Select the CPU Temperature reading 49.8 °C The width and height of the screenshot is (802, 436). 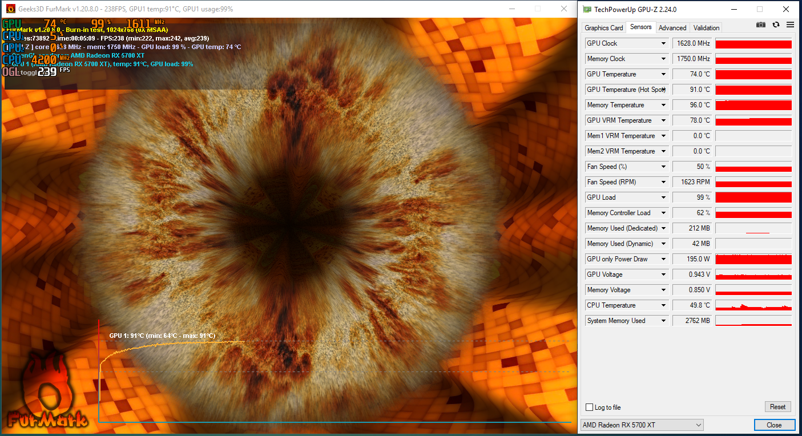692,305
